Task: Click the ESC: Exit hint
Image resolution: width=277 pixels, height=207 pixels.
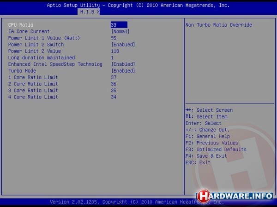Action: [x=198, y=163]
